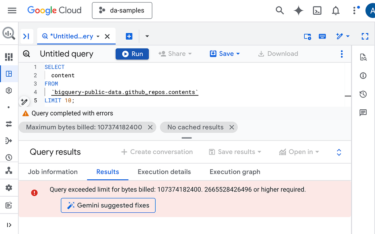375x234 pixels.
Task: Toggle the explorer pane collapse icon
Action: point(26,36)
